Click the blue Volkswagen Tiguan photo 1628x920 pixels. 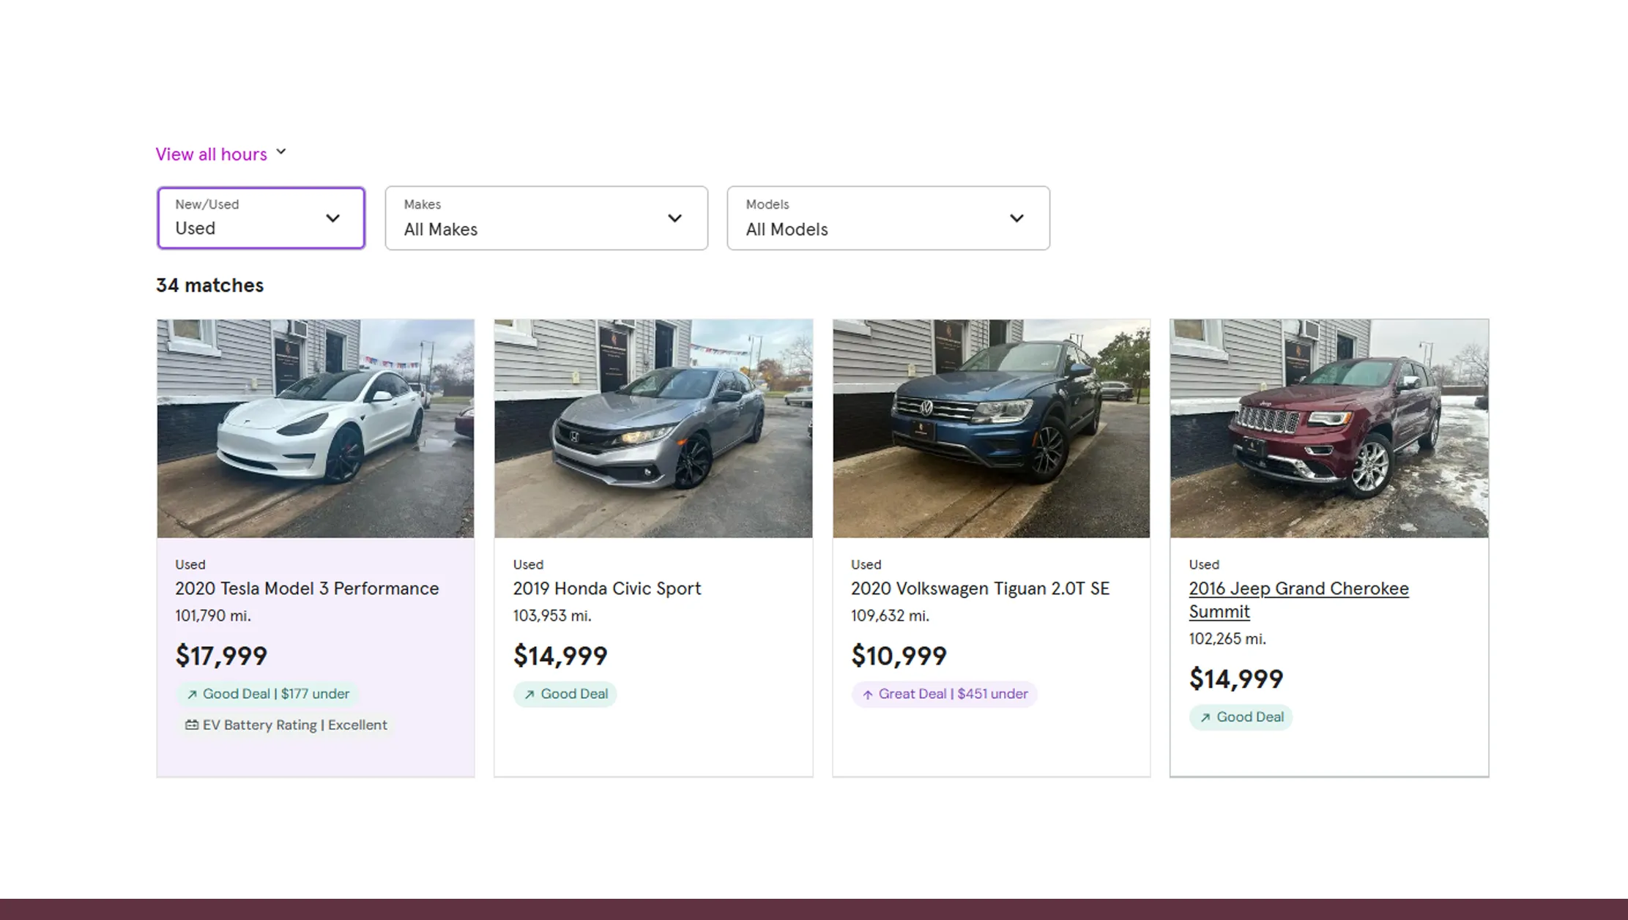pyautogui.click(x=991, y=428)
